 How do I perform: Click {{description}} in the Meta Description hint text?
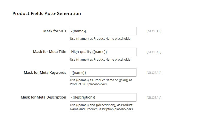point(106,105)
